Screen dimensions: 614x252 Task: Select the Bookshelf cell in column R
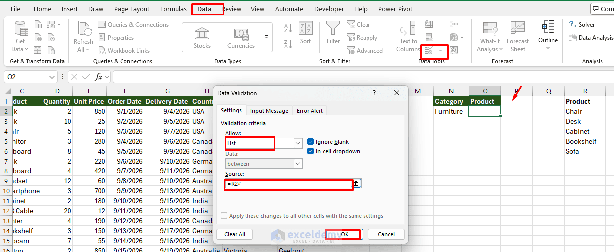click(585, 141)
